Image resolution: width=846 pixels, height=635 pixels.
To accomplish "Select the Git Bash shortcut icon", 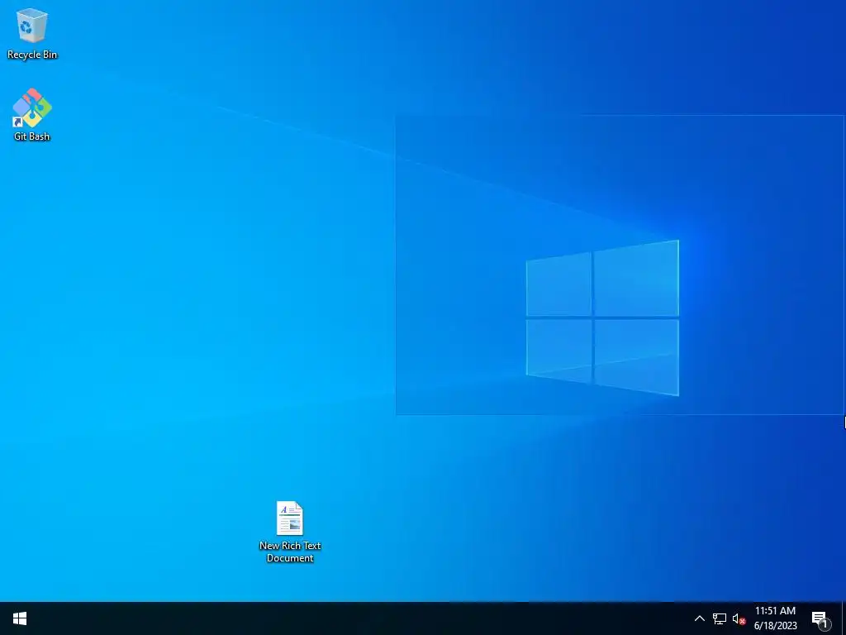I will [x=32, y=114].
